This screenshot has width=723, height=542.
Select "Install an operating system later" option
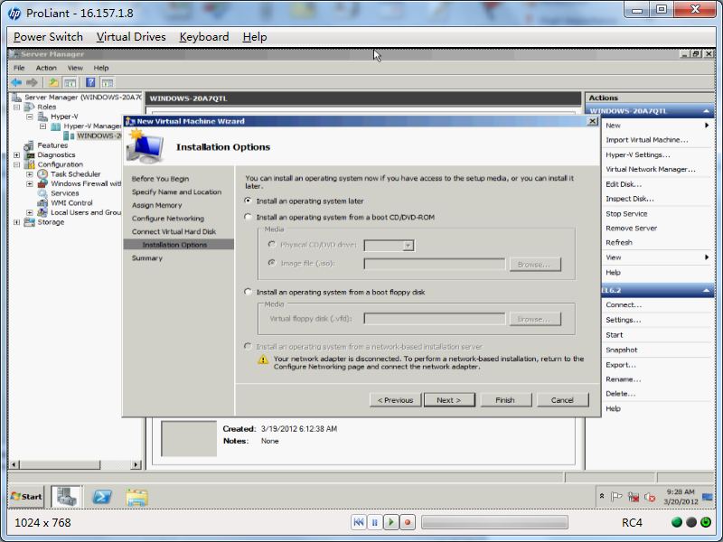248,201
